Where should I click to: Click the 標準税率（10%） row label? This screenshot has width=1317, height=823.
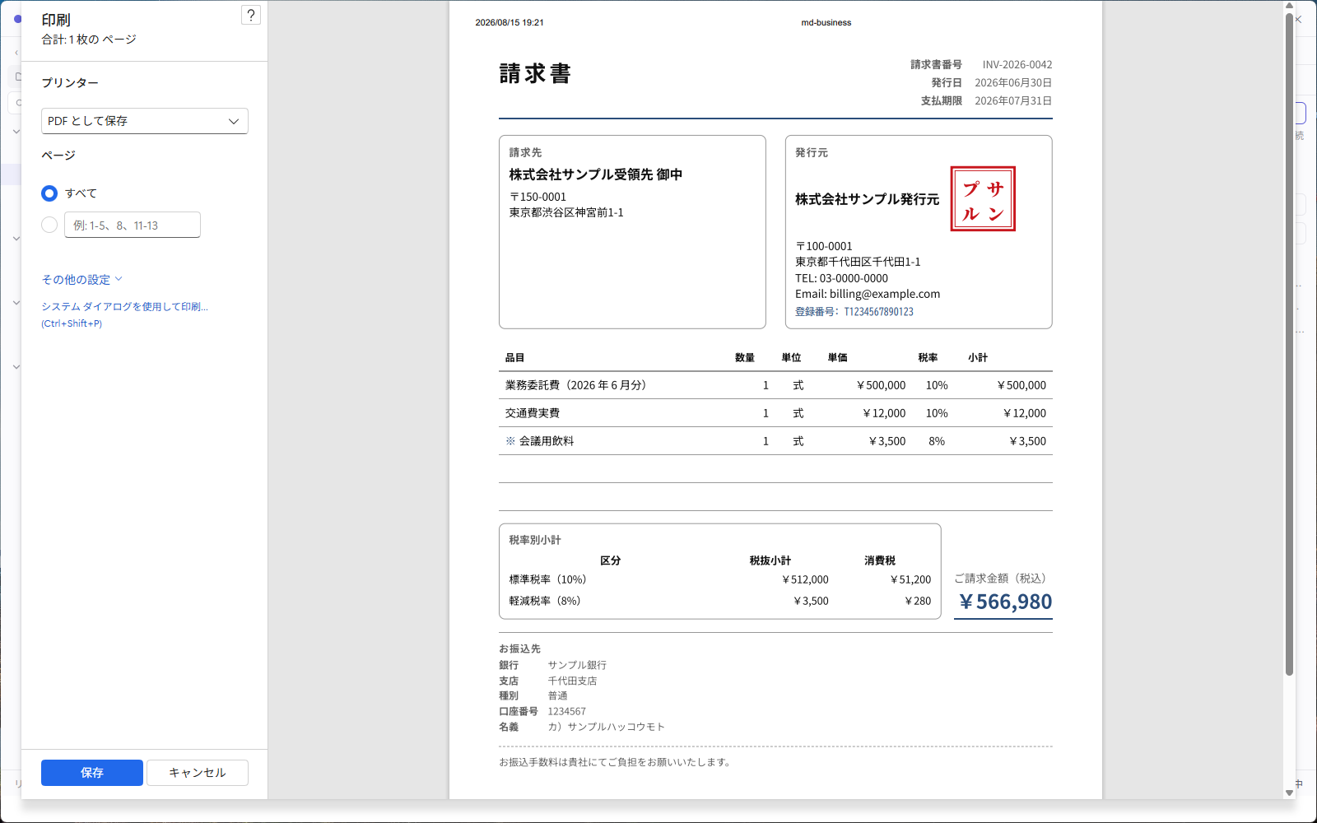[547, 579]
